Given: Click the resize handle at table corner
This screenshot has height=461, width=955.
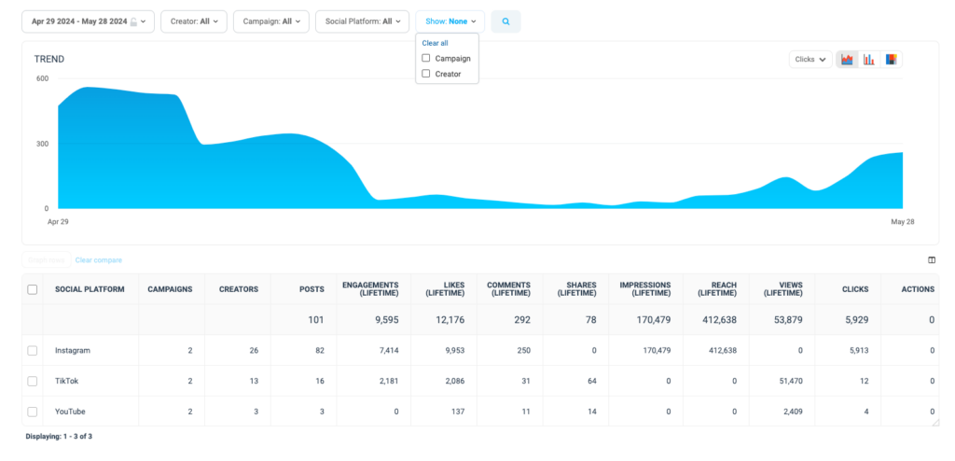Looking at the screenshot, I should pyautogui.click(x=934, y=422).
